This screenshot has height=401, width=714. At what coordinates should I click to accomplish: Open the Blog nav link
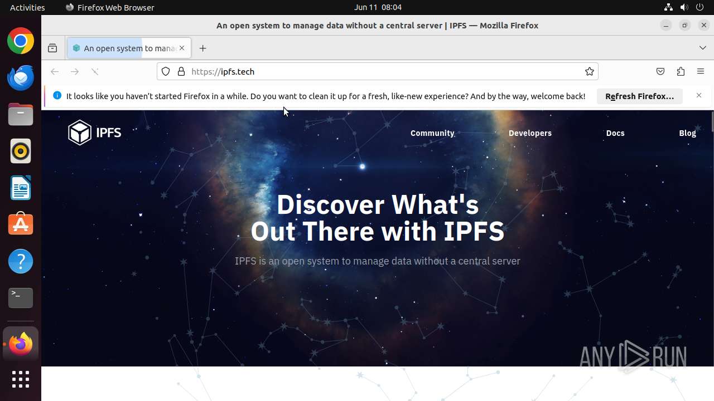pos(687,133)
